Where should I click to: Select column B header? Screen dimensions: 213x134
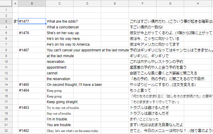(x=32, y=3)
